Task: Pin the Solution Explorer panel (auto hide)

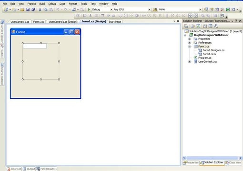Action: pyautogui.click(x=236, y=21)
